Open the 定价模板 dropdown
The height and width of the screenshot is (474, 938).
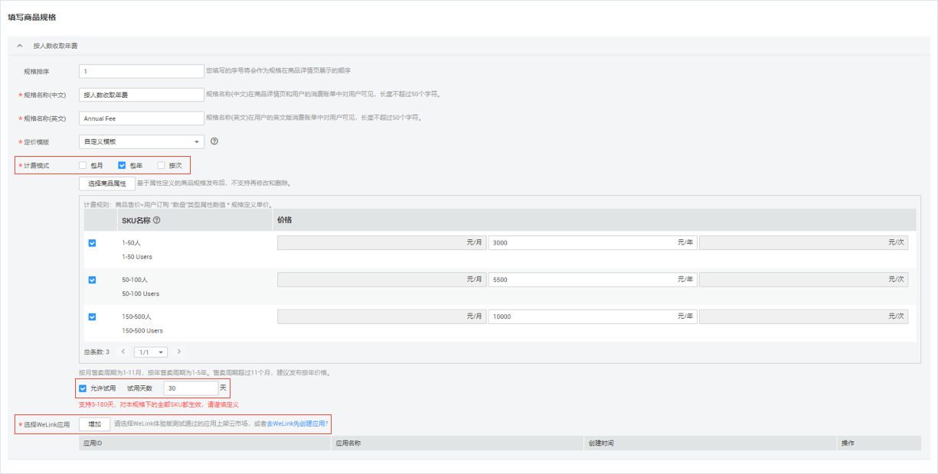tap(141, 141)
